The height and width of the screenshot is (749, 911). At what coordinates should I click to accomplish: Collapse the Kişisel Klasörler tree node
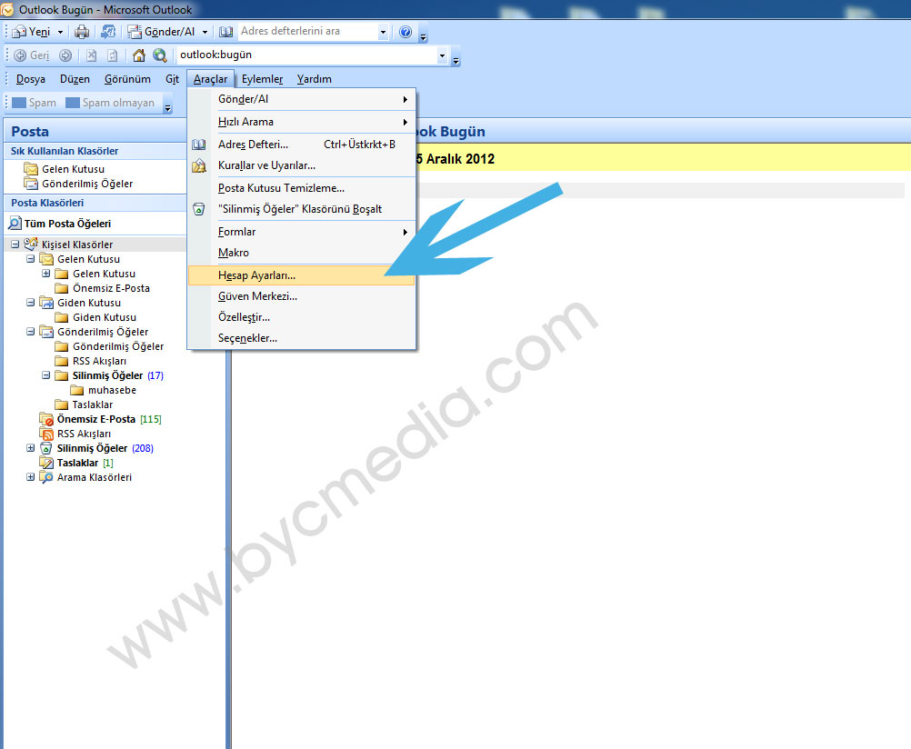(x=15, y=245)
